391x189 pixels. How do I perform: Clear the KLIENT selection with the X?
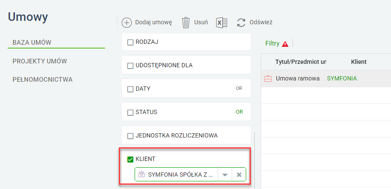tap(239, 175)
